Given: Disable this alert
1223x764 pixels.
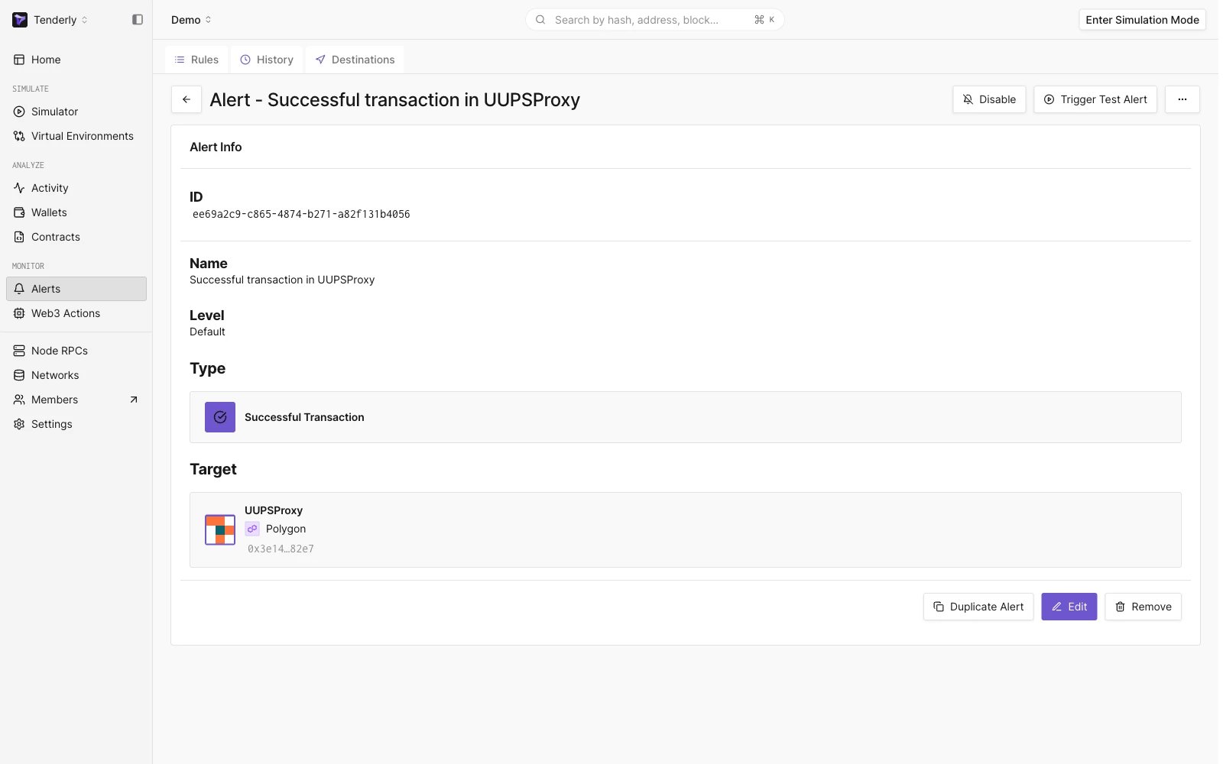Looking at the screenshot, I should [989, 99].
